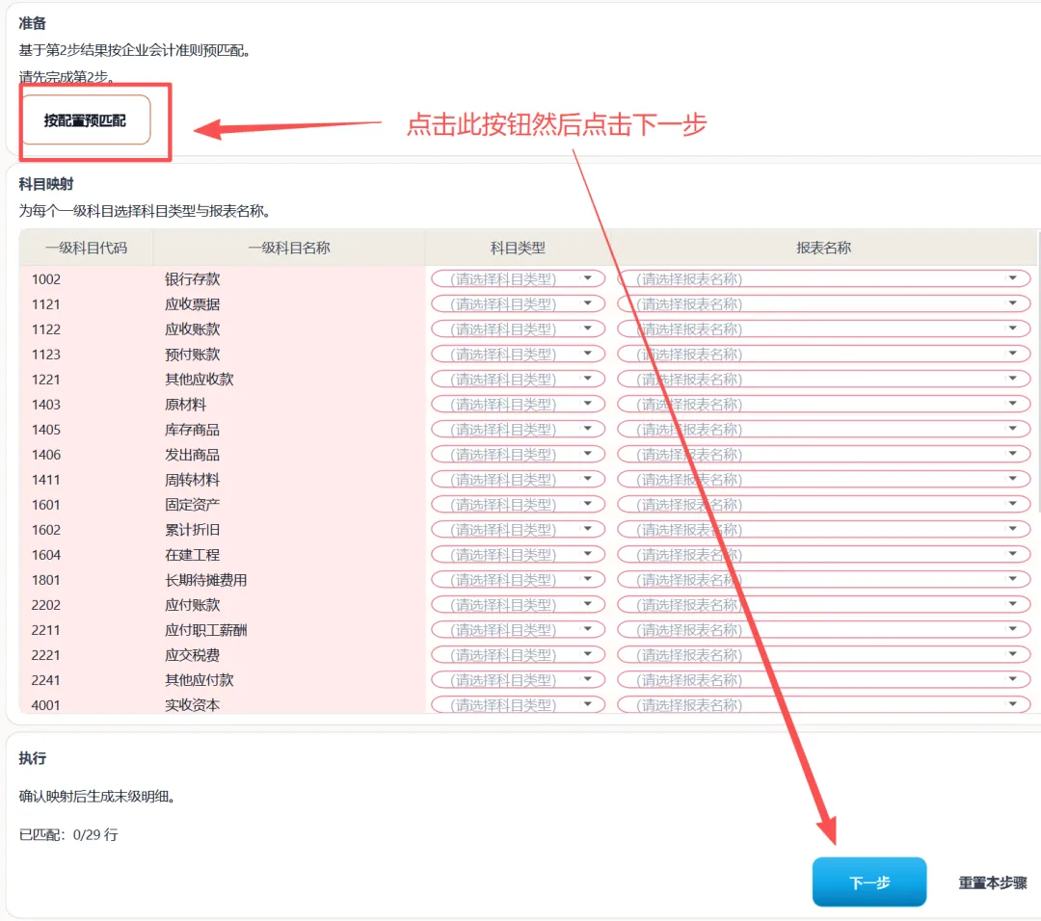The image size is (1041, 921).
Task: Open 报表名称 dropdown for 长期待摊费用
Action: click(823, 579)
